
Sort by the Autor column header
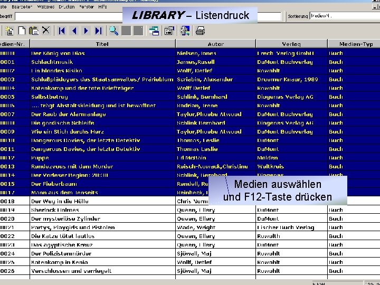215,44
